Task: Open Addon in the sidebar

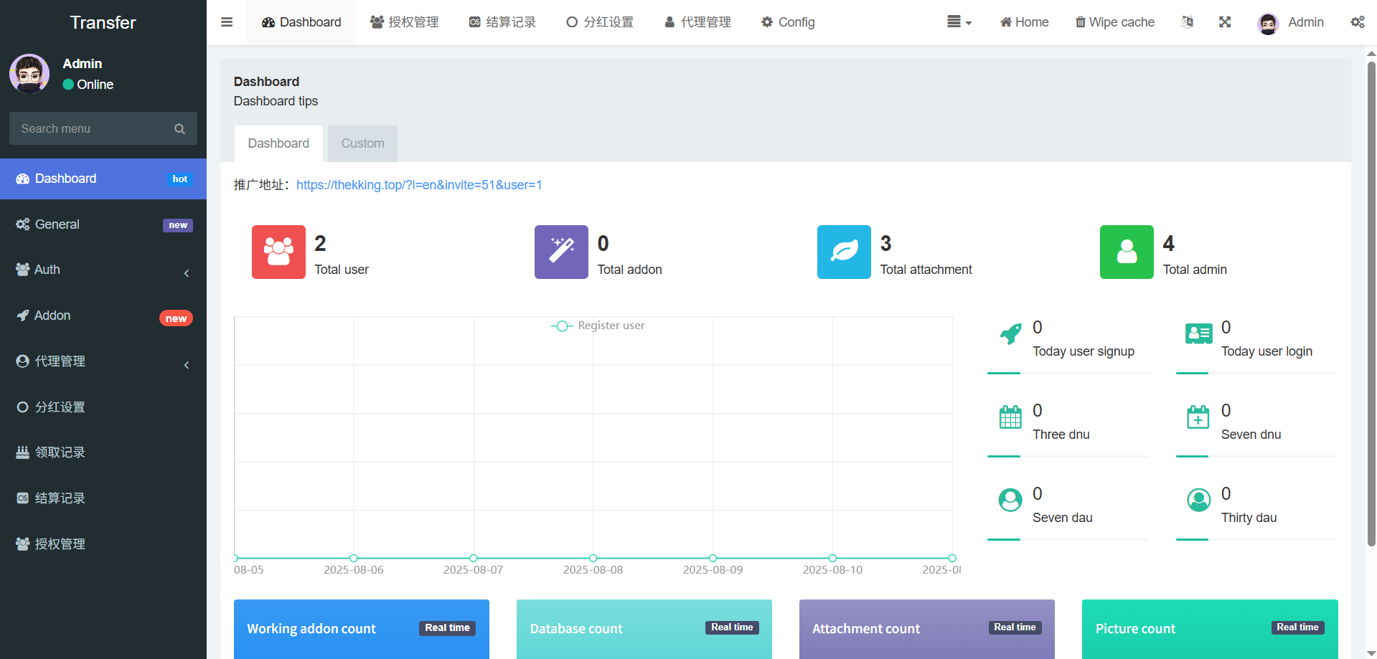Action: 103,316
